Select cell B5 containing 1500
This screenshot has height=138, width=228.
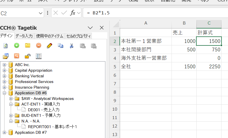(184, 67)
